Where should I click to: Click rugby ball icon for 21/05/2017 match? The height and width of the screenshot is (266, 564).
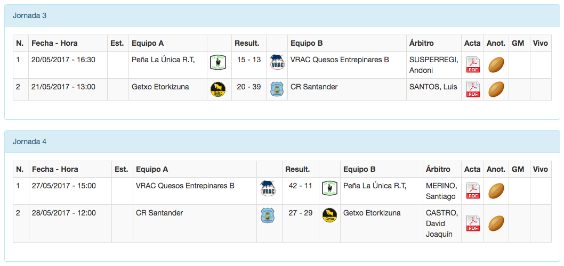pyautogui.click(x=496, y=89)
